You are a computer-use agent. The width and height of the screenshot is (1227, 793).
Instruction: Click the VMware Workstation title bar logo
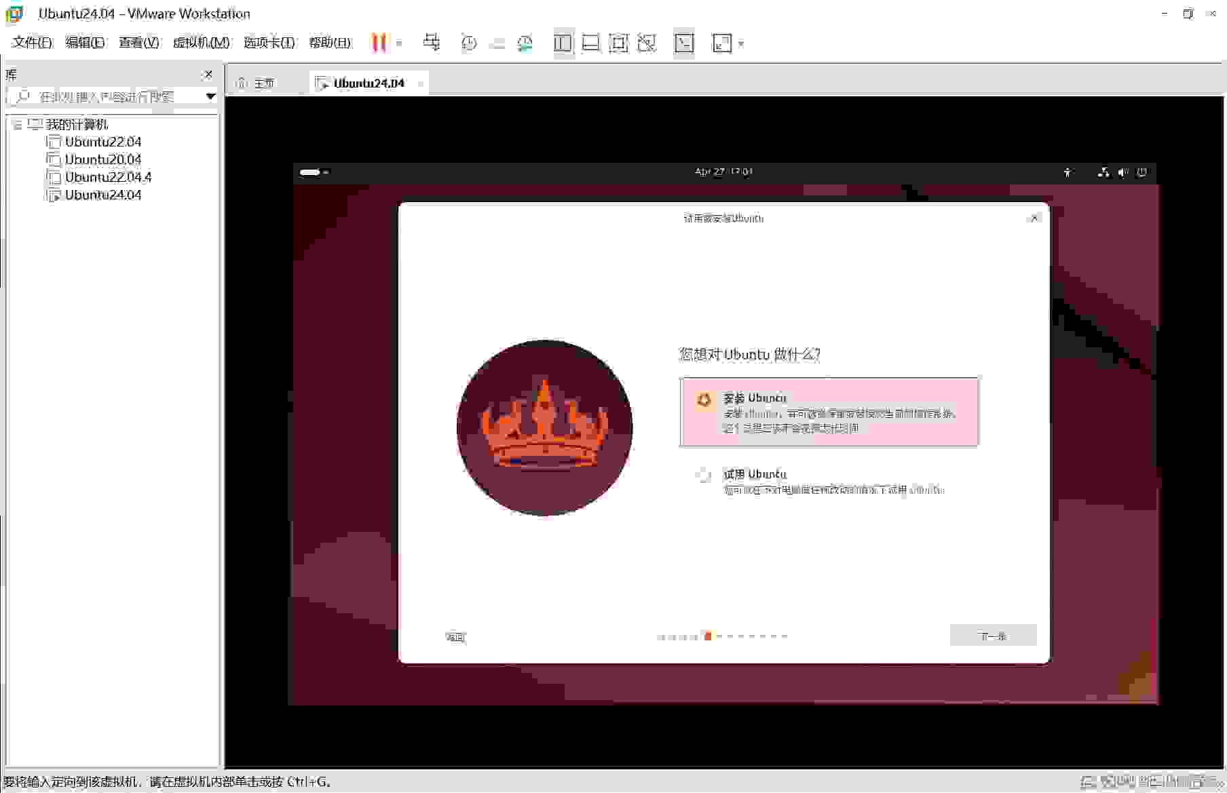pyautogui.click(x=14, y=14)
